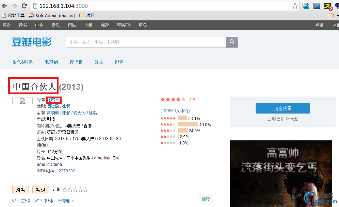Image resolution: width=339 pixels, height=207 pixels.
Task: Open 排行榜 tab
Action: tap(76, 62)
